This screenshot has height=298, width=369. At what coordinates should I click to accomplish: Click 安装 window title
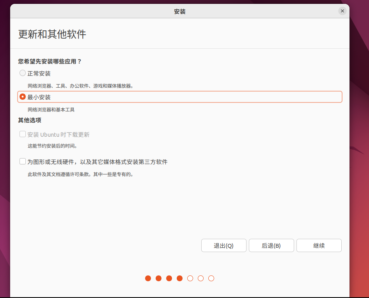pos(180,12)
